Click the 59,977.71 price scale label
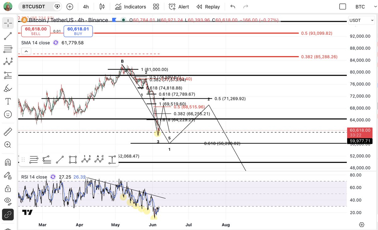The height and width of the screenshot is (230, 378). coord(360,141)
